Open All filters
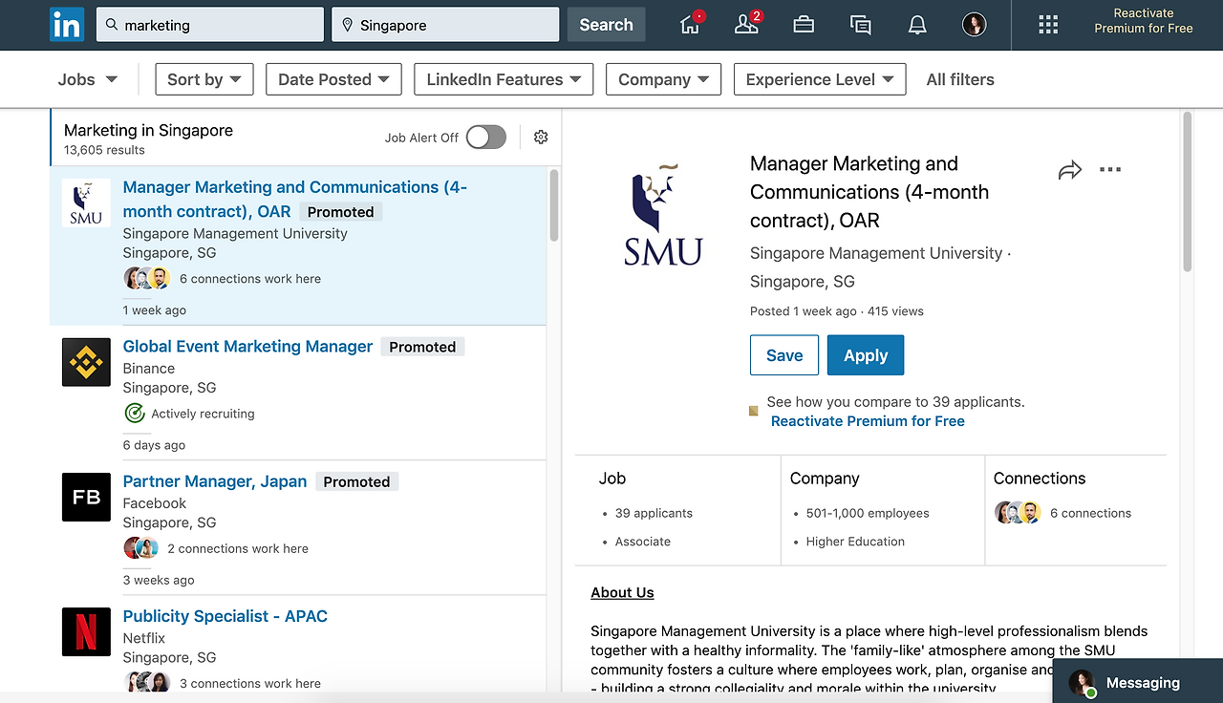The width and height of the screenshot is (1223, 703). 960,79
